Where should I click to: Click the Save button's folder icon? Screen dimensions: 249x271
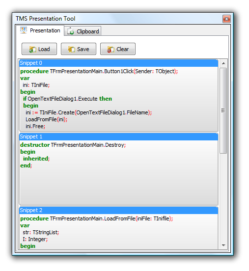pos(71,49)
